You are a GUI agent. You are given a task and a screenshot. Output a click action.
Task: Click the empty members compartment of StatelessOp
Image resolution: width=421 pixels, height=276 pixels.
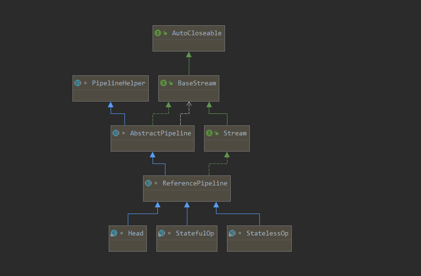(x=259, y=245)
